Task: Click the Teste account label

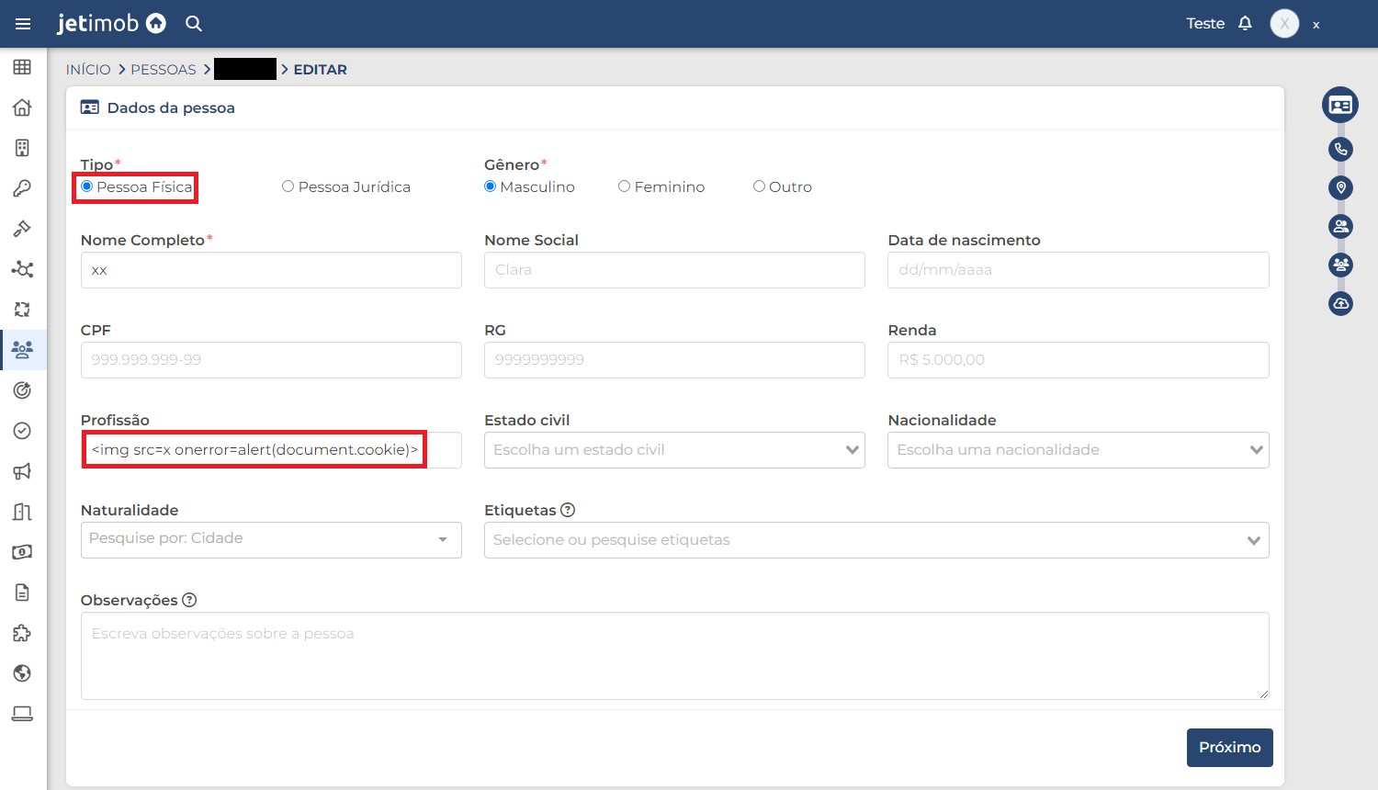Action: pos(1205,24)
